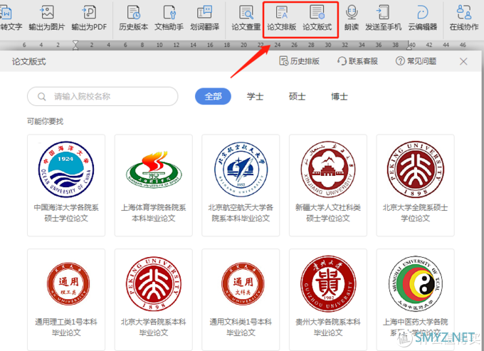Click the 论文版式 toolbar icon

[x=317, y=12]
